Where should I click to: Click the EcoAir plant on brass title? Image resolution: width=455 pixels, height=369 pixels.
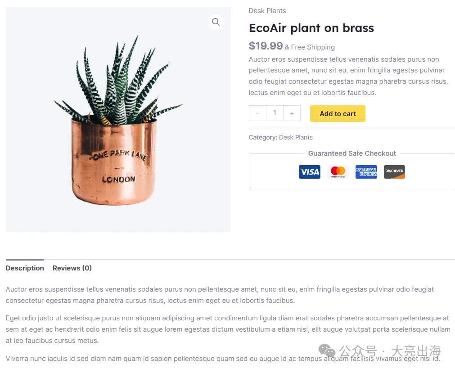click(x=311, y=28)
